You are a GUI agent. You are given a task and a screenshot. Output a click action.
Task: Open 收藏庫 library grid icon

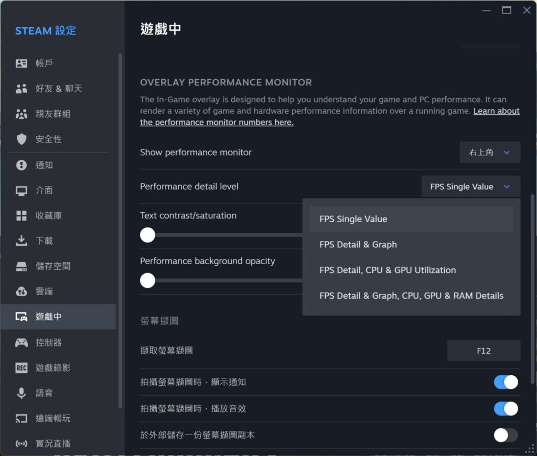(x=22, y=215)
